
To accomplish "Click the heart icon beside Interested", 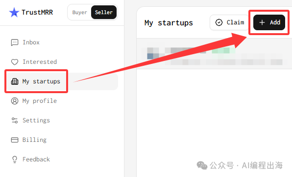I will point(15,62).
